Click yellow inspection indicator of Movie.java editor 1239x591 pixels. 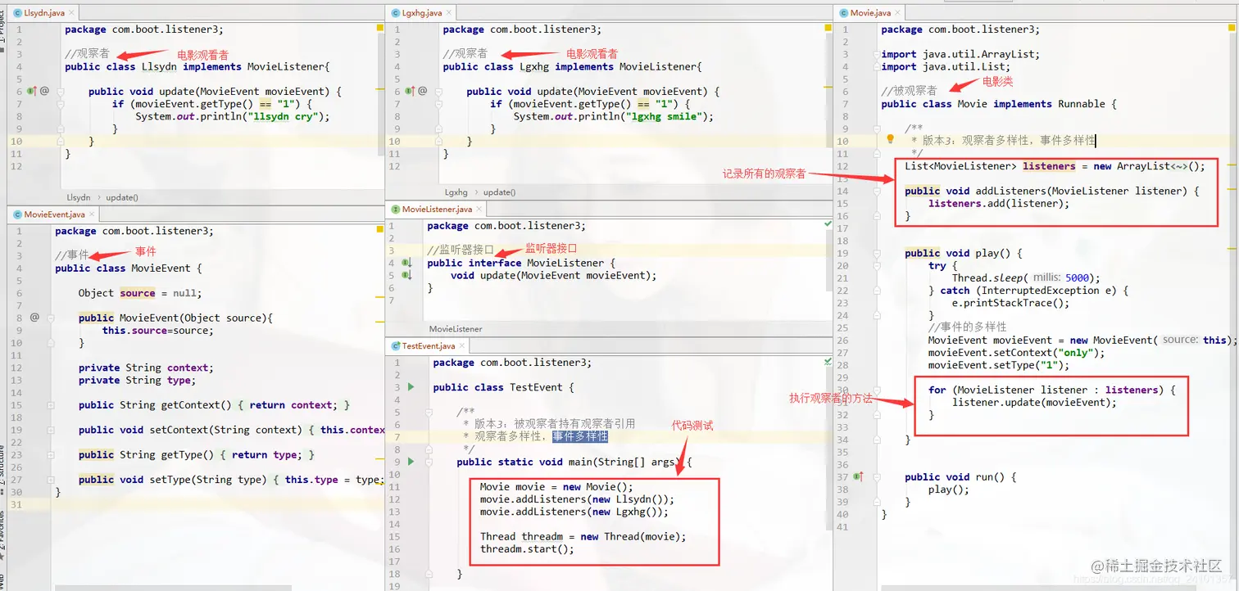pos(1232,28)
